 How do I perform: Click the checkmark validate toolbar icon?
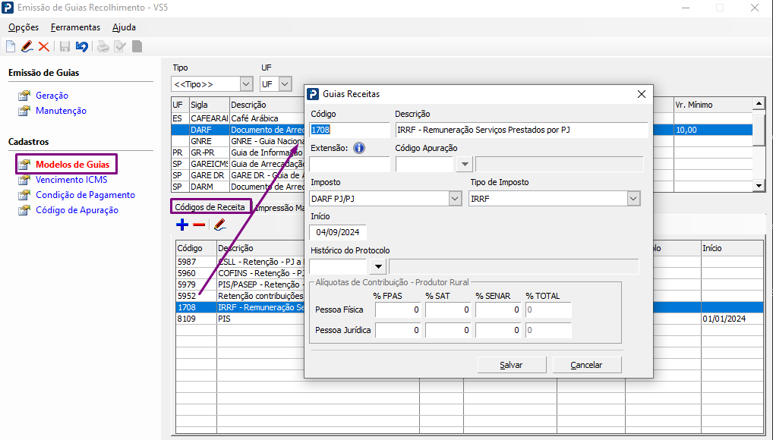pos(120,46)
